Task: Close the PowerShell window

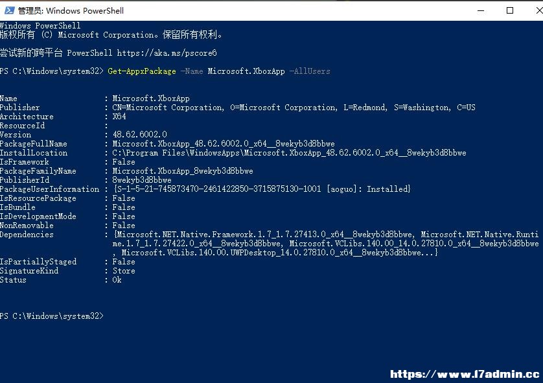Action: click(539, 11)
